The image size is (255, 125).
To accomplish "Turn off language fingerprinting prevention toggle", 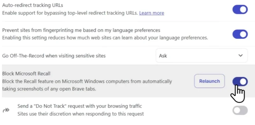I will 240,34.
